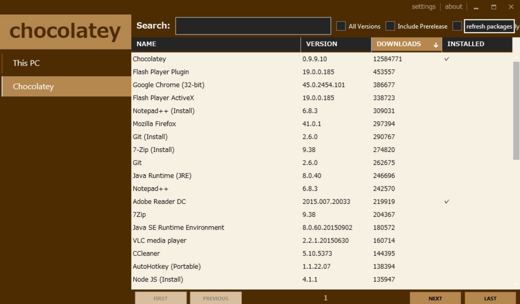Select the Git (Install) row

pos(322,136)
